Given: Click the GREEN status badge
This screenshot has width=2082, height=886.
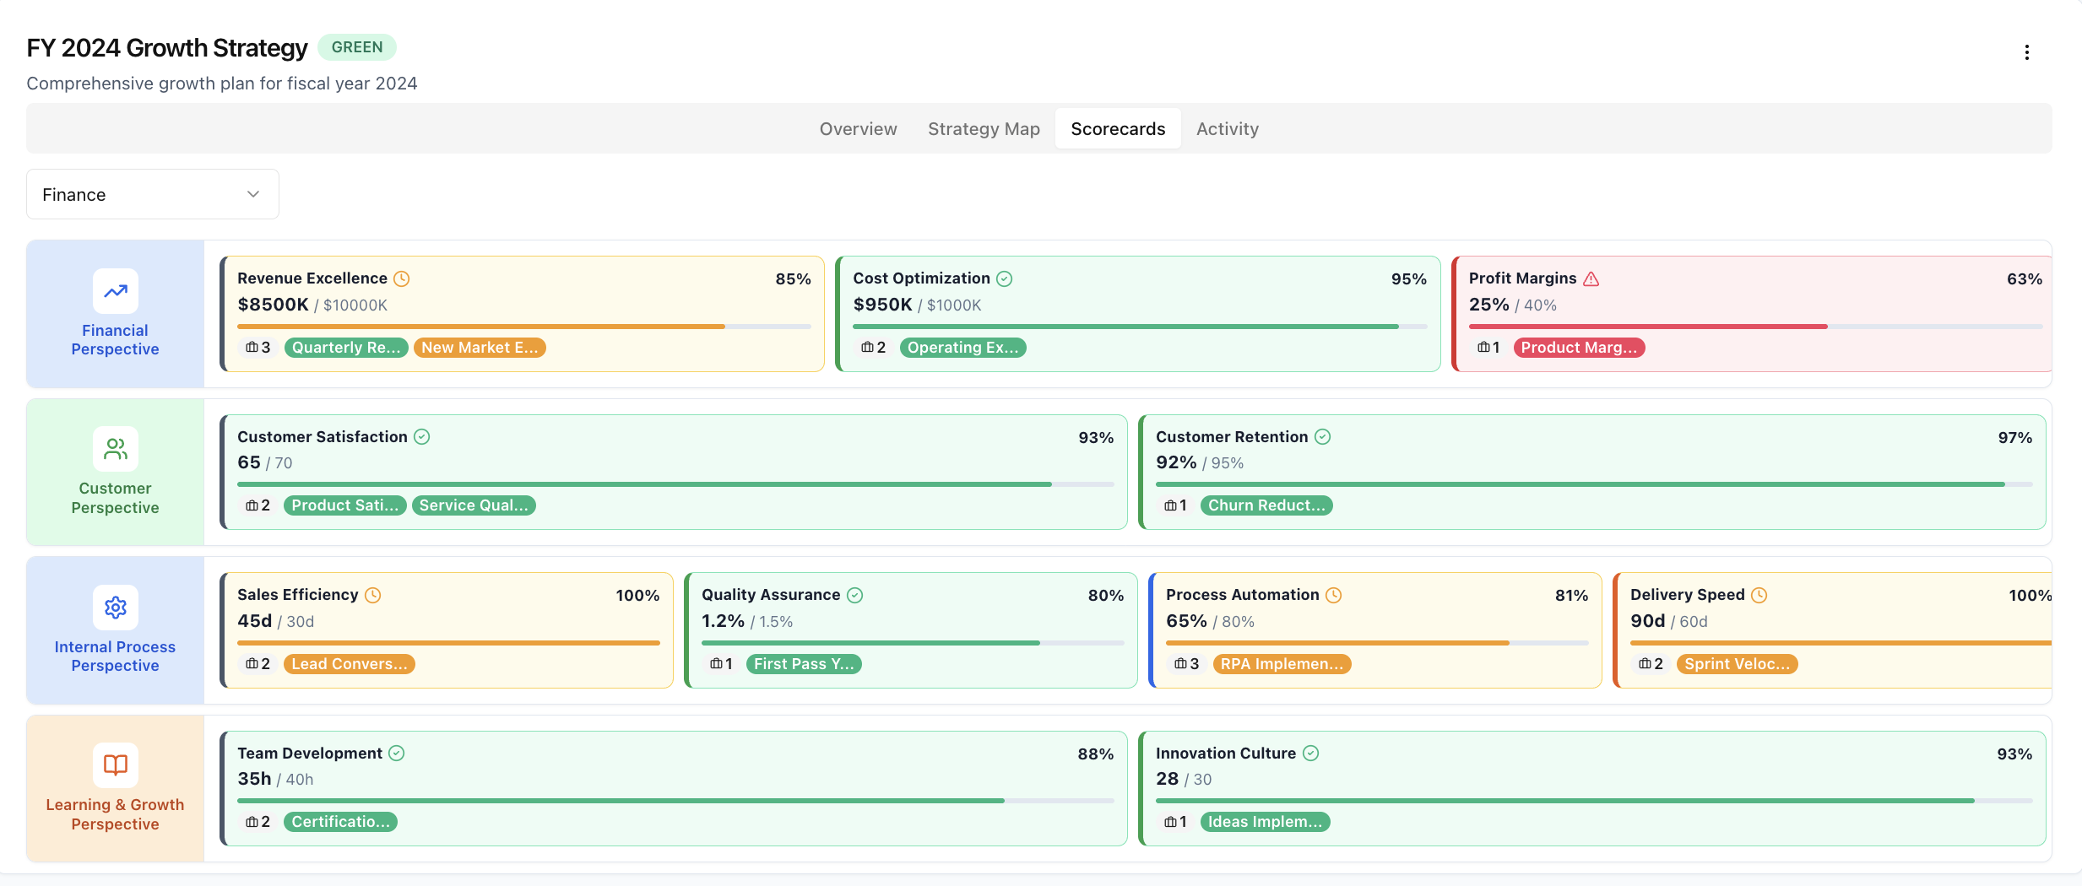Looking at the screenshot, I should tap(356, 47).
